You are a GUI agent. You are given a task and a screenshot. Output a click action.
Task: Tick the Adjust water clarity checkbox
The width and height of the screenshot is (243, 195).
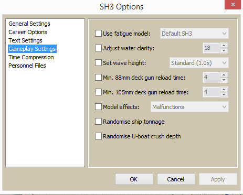click(x=98, y=48)
